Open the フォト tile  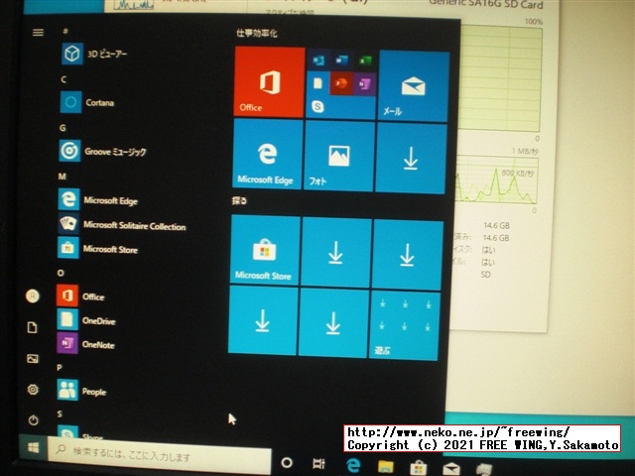(x=339, y=157)
